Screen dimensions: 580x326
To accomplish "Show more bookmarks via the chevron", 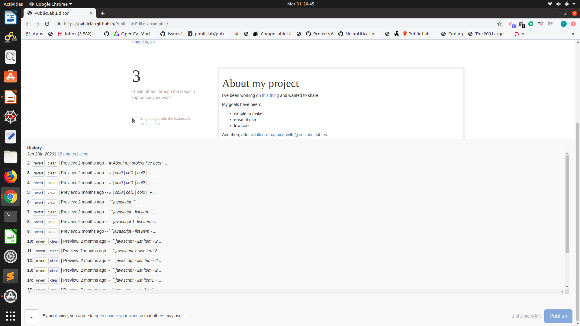I will 573,34.
